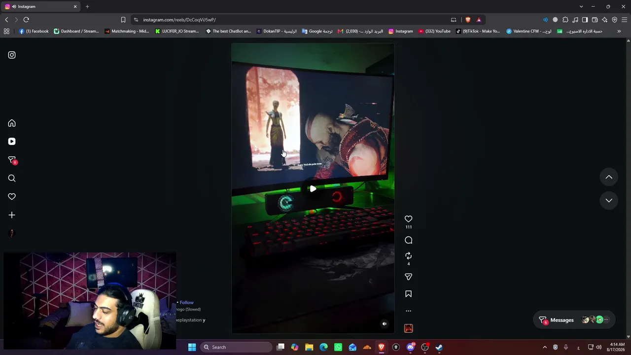Open profile avatar in Instagram sidebar
Image resolution: width=631 pixels, height=355 pixels.
12,233
